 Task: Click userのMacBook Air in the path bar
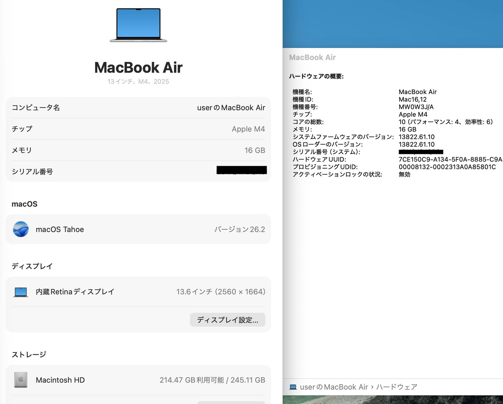coord(334,387)
